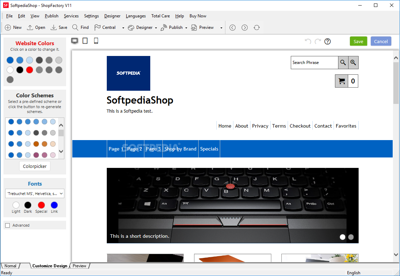Click the Save icon in toolbar

[x=54, y=27]
